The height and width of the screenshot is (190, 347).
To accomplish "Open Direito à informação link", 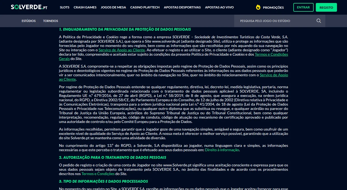I will tap(222, 150).
